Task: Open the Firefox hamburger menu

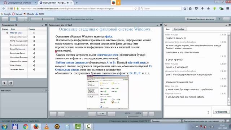Action: click(228, 9)
